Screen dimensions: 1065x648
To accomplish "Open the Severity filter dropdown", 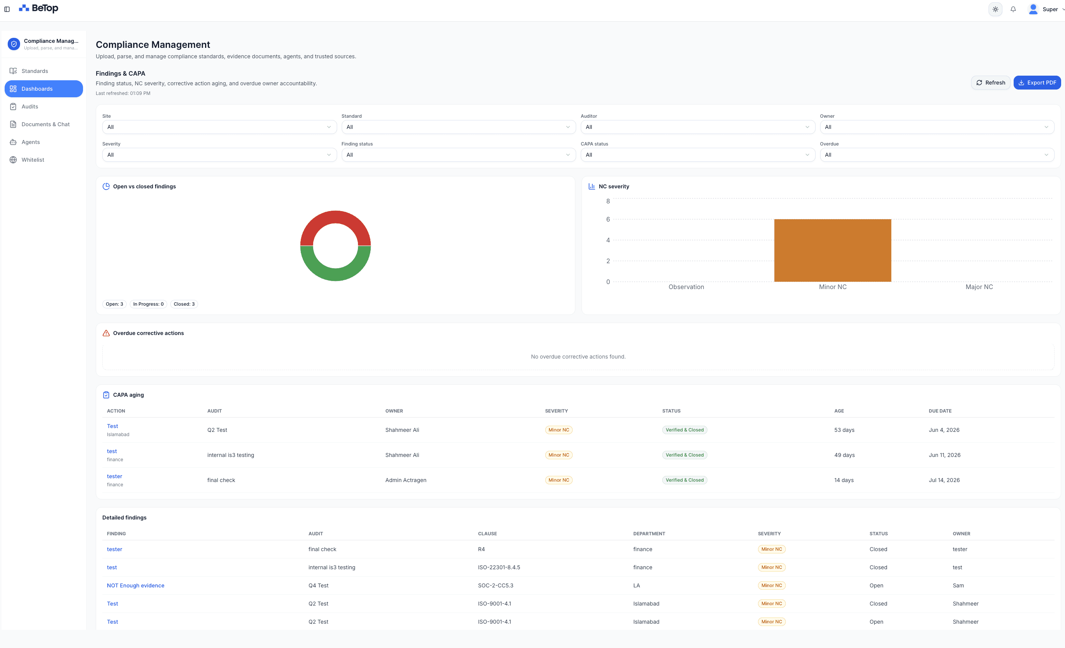I will pos(219,155).
